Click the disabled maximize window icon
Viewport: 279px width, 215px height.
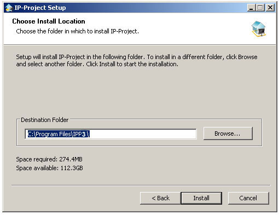[x=260, y=8]
